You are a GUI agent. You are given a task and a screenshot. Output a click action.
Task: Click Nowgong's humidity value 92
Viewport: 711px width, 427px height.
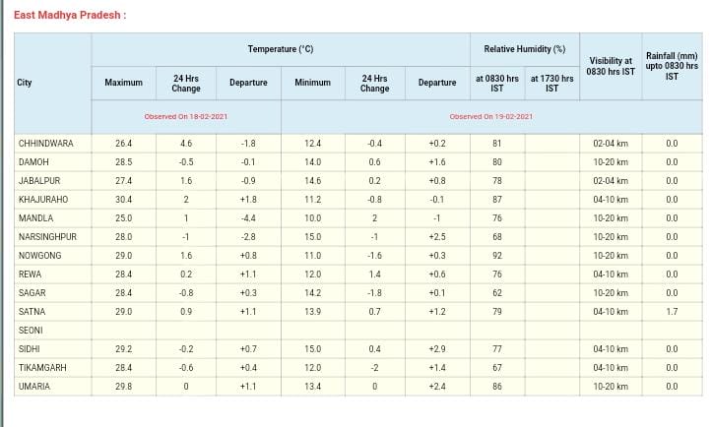tap(496, 256)
